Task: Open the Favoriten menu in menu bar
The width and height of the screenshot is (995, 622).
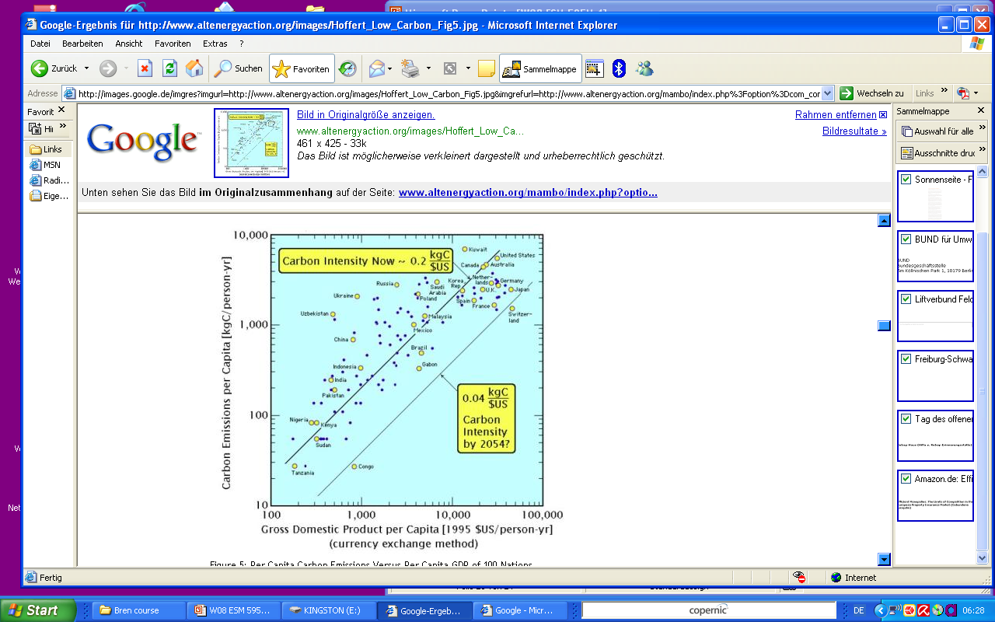Action: pyautogui.click(x=173, y=44)
